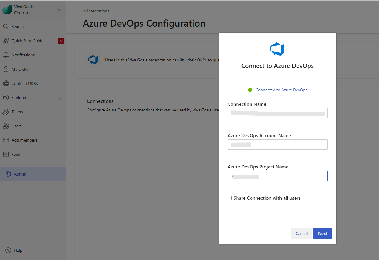
Task: Expand the Viva Goals Contoso organization dropdown
Action: pos(60,10)
